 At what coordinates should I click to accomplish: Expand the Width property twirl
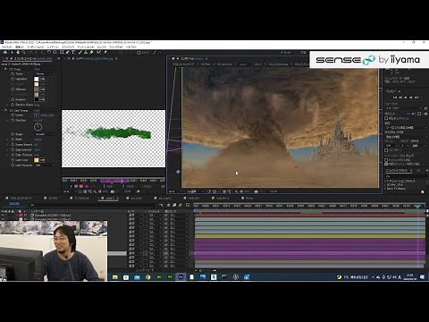pos(8,140)
